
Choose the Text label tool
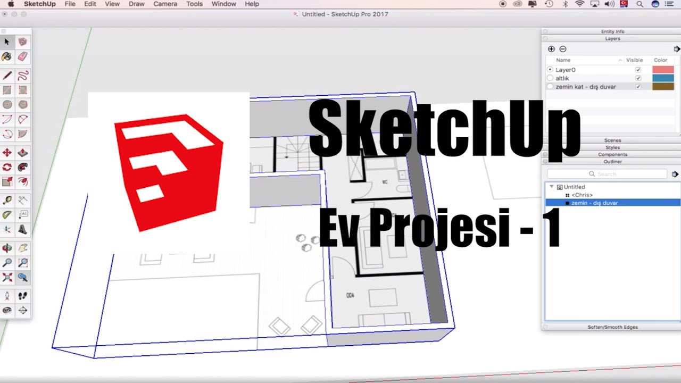point(22,215)
